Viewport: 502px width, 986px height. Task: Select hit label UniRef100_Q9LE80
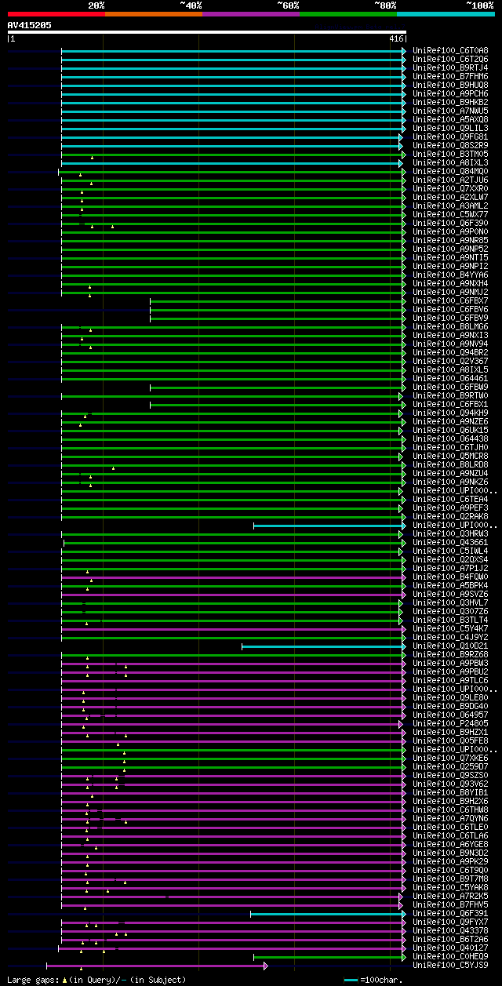coord(450,698)
